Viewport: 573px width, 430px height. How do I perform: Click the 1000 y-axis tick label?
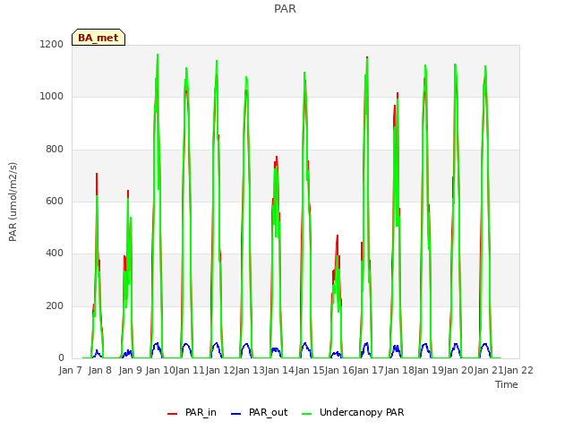click(x=52, y=96)
